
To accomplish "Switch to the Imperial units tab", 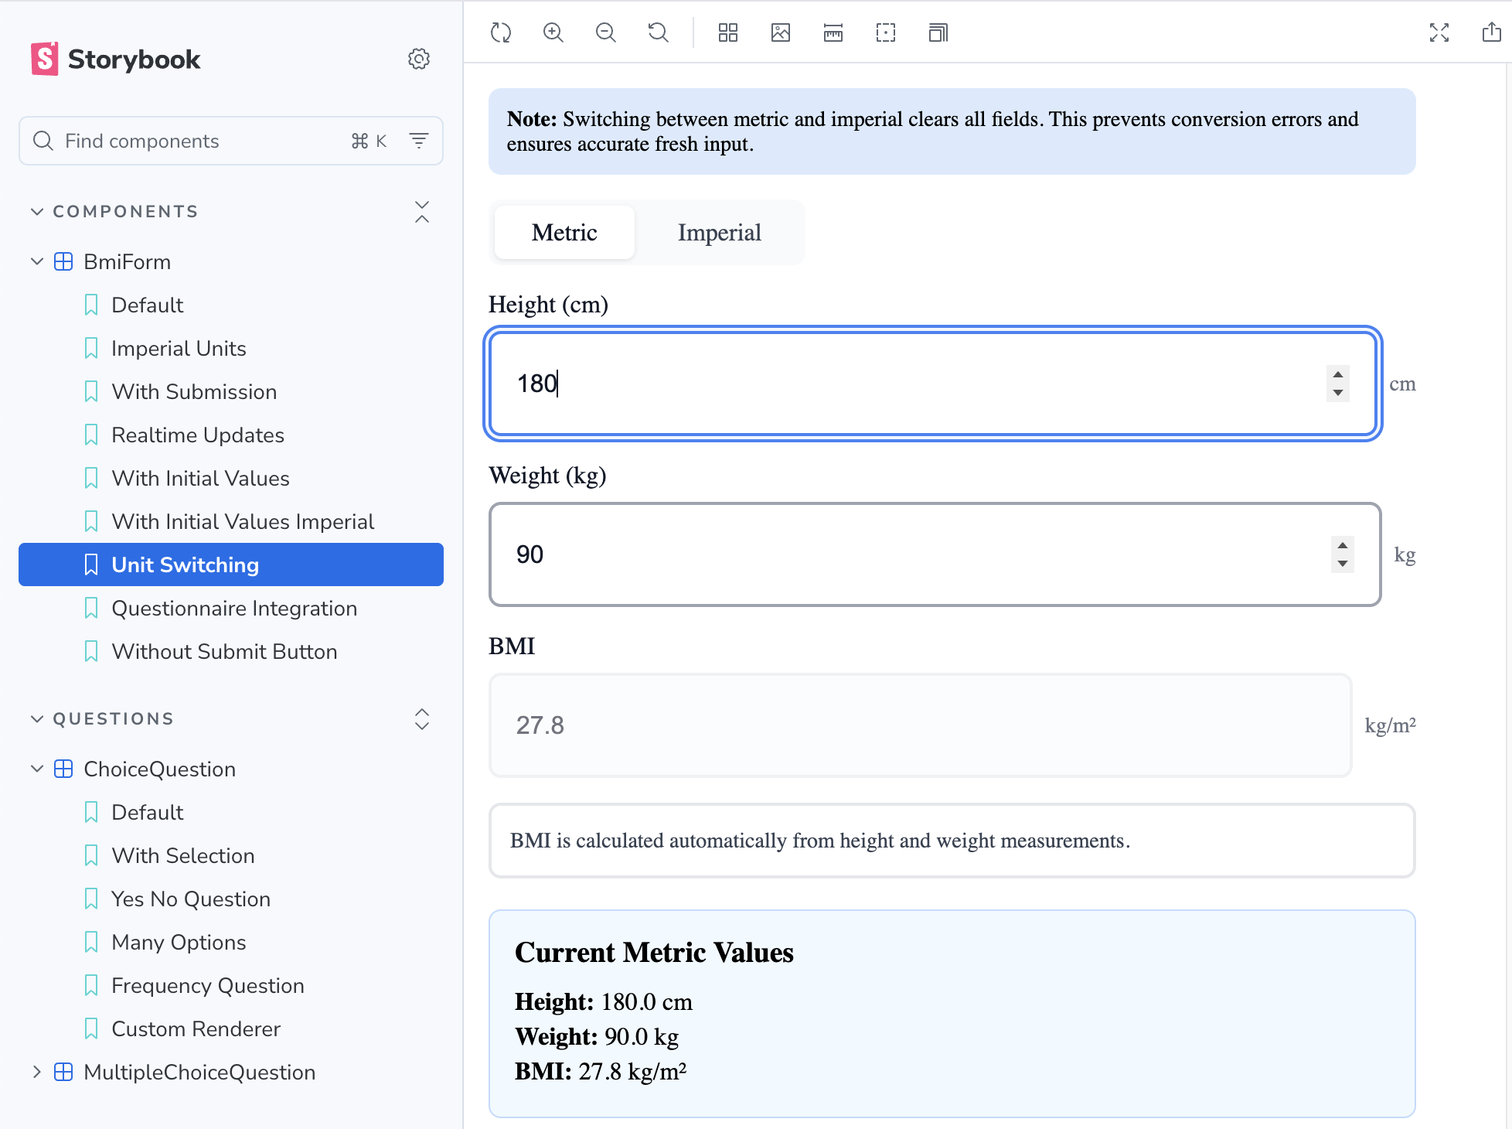I will click(719, 232).
